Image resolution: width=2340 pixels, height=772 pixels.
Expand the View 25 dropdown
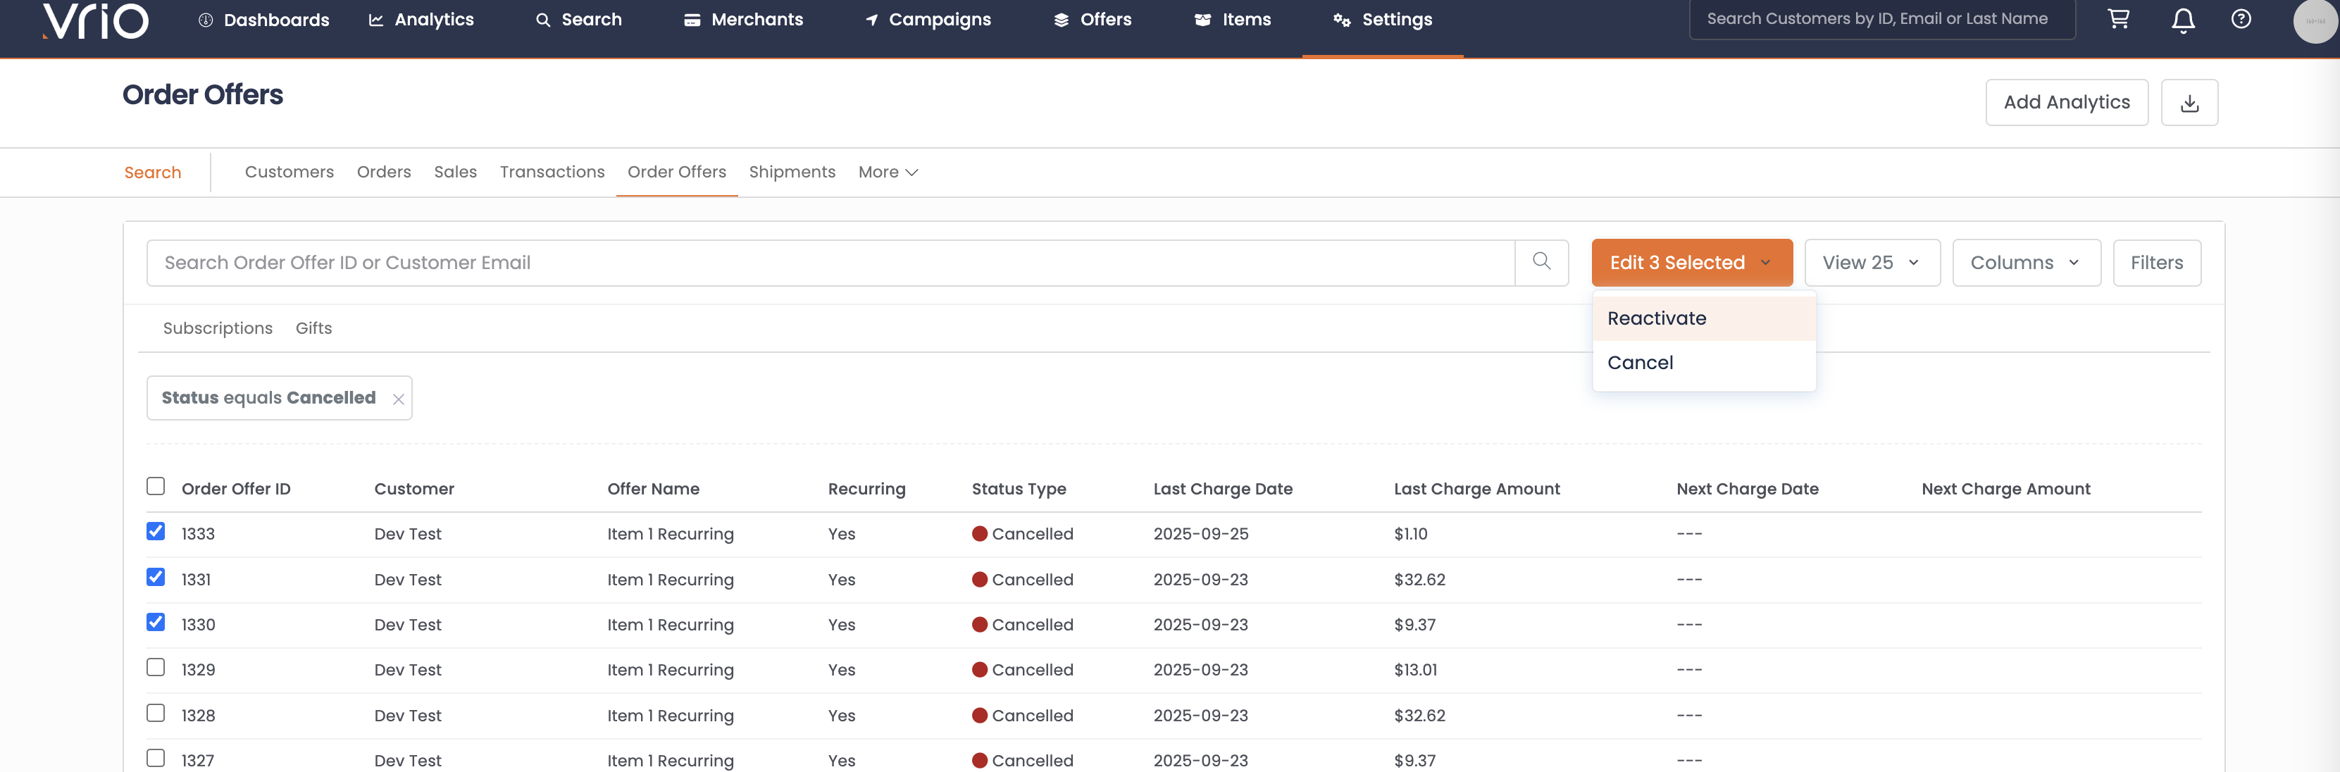pyautogui.click(x=1872, y=263)
